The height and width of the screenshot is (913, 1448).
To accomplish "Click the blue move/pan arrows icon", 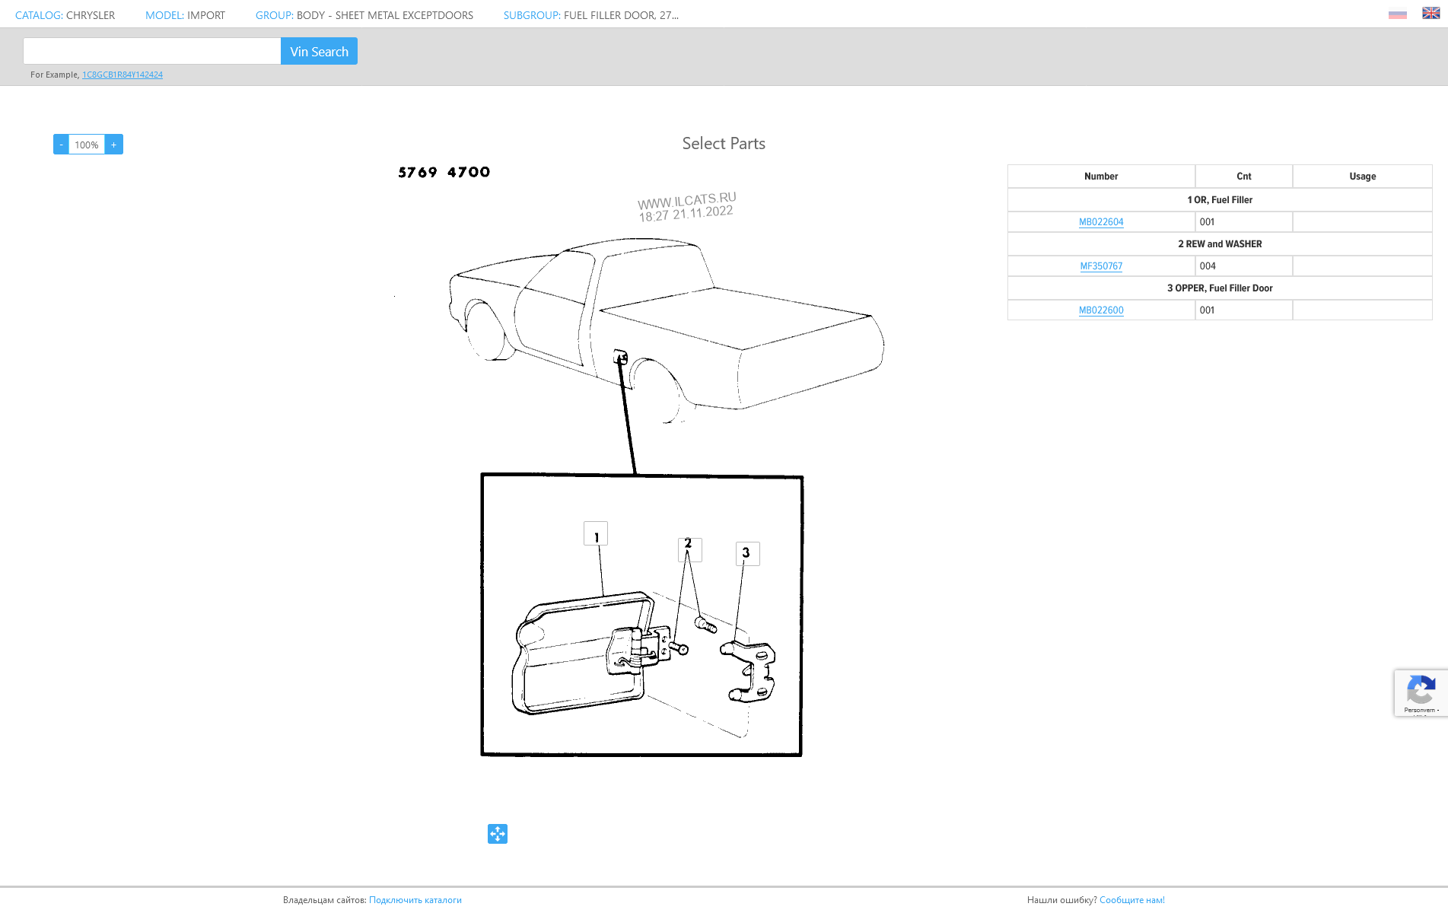I will coord(498,834).
